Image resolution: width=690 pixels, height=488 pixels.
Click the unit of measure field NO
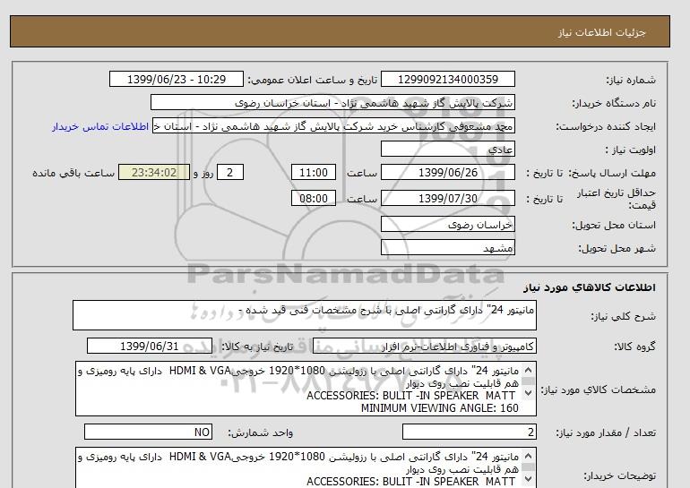[x=149, y=432]
